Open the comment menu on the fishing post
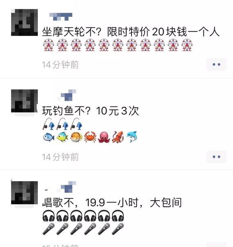Viewport: 233px width, 247px height. (x=216, y=157)
